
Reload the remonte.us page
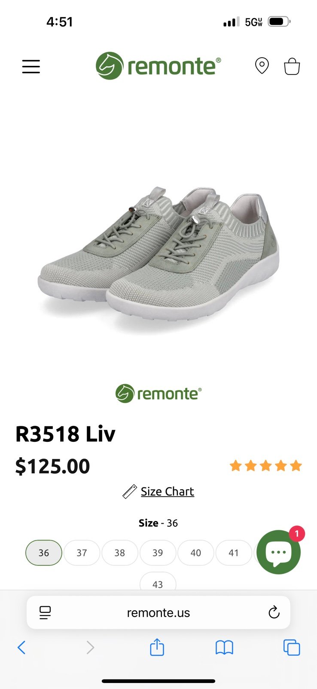[274, 612]
